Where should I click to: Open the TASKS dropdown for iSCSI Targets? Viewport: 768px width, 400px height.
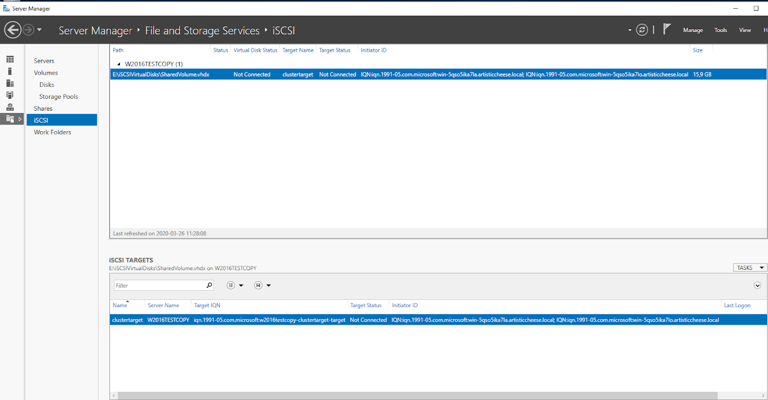[749, 268]
